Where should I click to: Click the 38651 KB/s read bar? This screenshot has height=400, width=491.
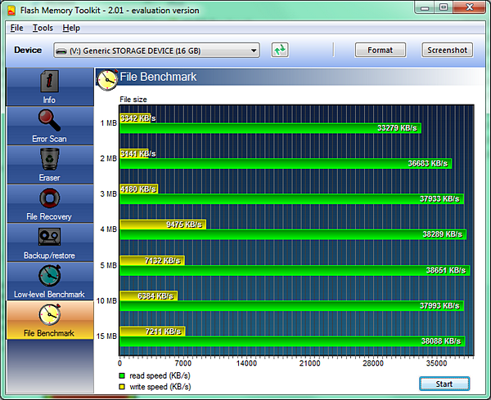tap(295, 270)
